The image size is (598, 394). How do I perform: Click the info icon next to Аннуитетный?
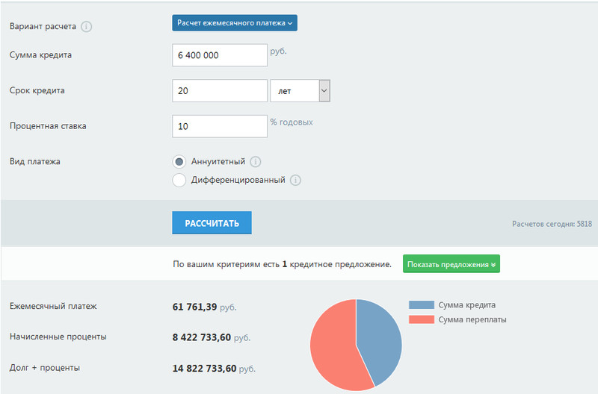pos(256,162)
